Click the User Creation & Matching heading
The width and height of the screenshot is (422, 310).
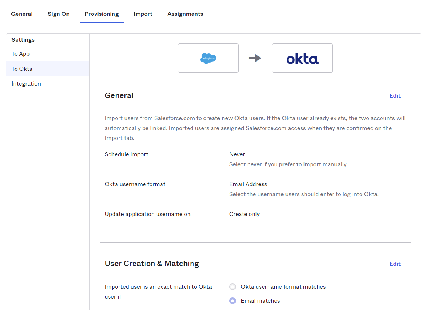(152, 264)
